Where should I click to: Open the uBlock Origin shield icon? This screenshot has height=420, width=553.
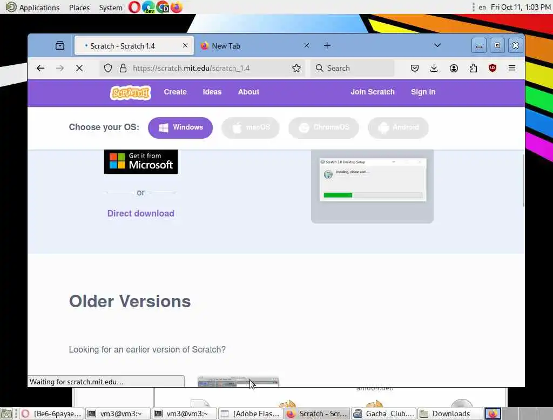493,68
